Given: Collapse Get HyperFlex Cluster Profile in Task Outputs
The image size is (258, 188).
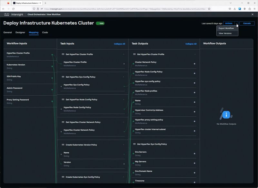Looking at the screenshot, I should click(x=195, y=54).
